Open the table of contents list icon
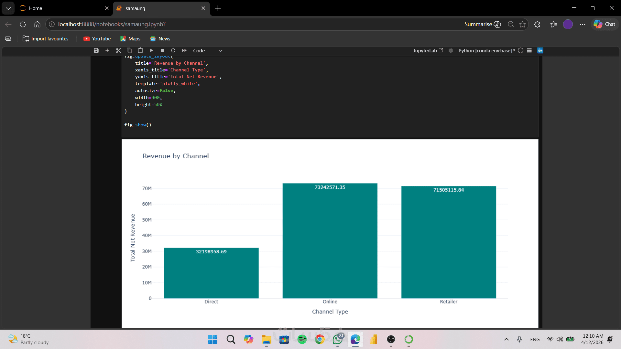This screenshot has height=349, width=621. tap(529, 50)
